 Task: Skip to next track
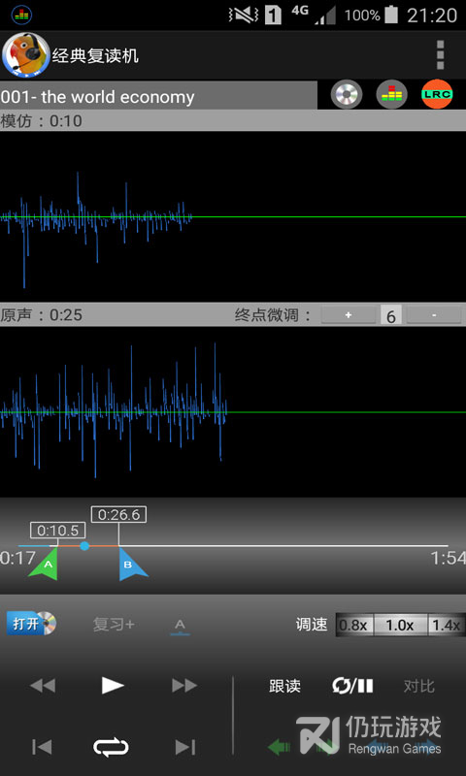click(185, 747)
